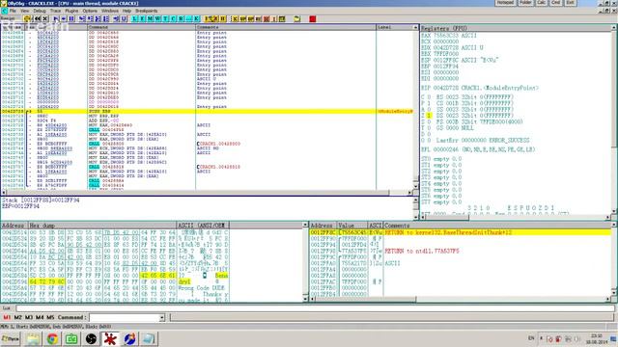The image size is (618, 347).
Task: Open the Log window L icon
Action: pos(135,18)
